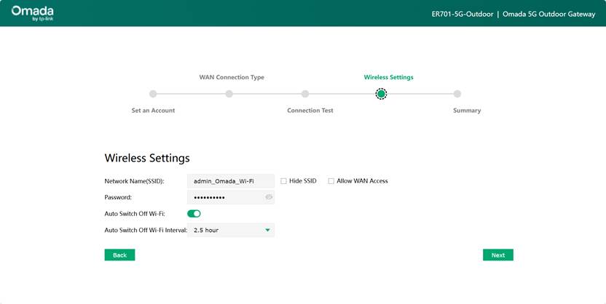Focus the Network Name(SSID) input field
Image resolution: width=606 pixels, height=304 pixels.
[230, 181]
